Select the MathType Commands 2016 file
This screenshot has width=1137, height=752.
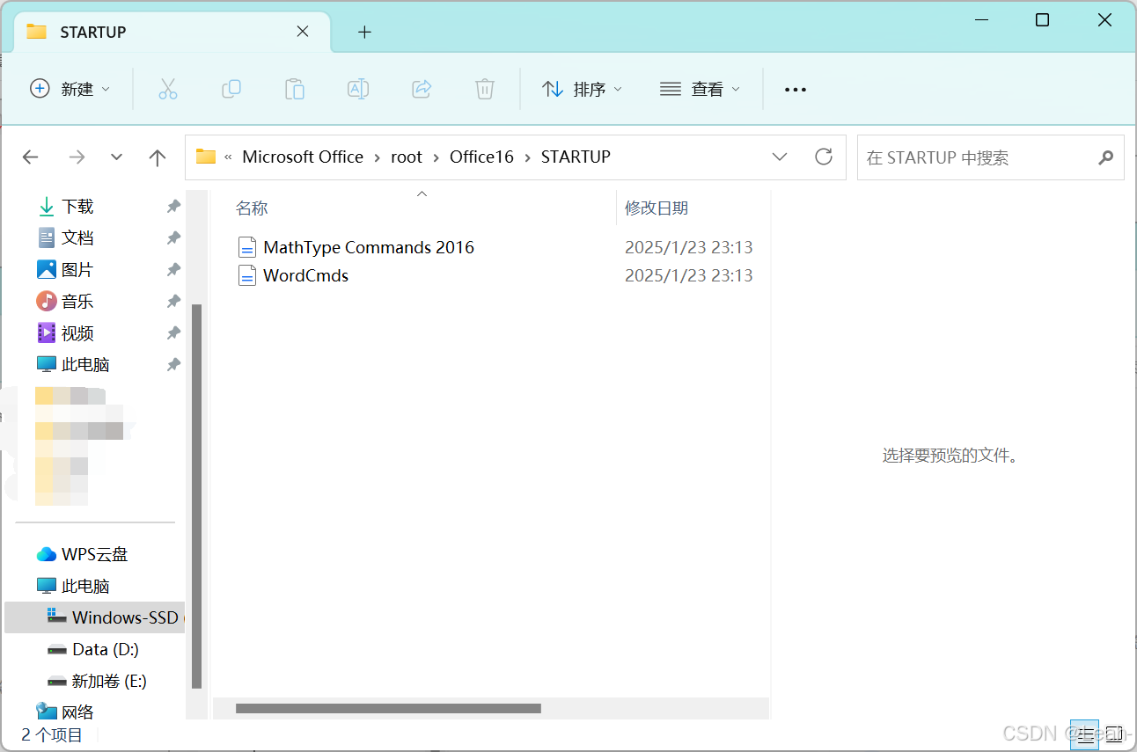tap(356, 247)
